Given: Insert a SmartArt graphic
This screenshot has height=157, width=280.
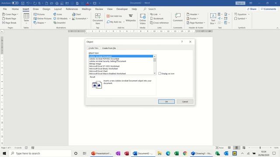Looking at the screenshot, I should click(x=59, y=23).
